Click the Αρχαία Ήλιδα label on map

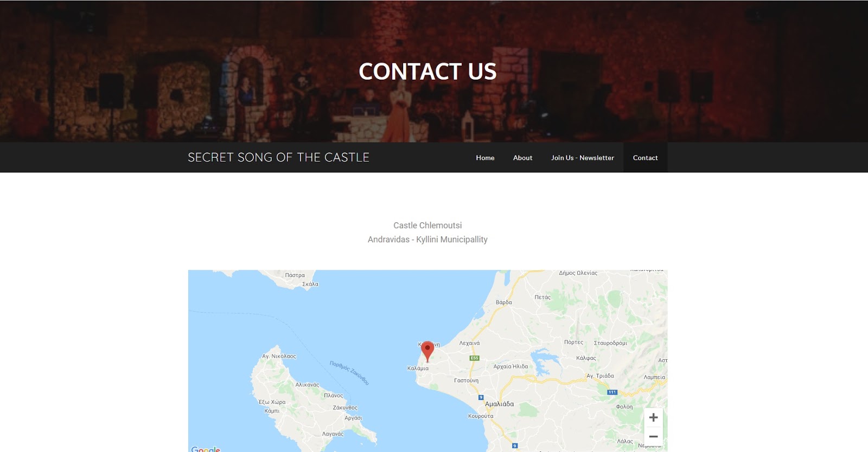pos(510,366)
